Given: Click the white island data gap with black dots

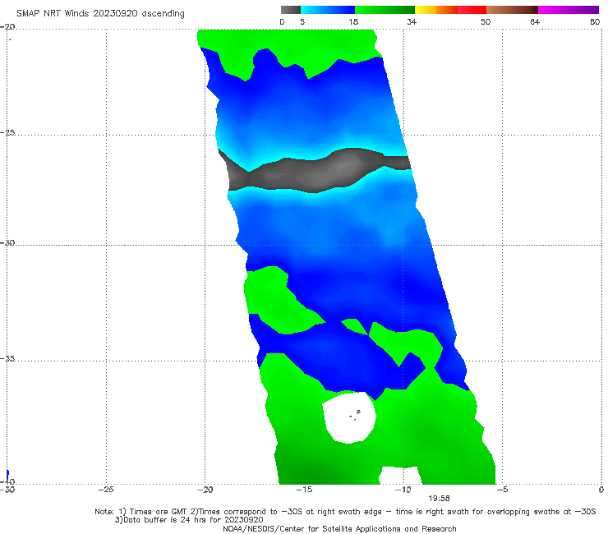Looking at the screenshot, I should pyautogui.click(x=349, y=417).
